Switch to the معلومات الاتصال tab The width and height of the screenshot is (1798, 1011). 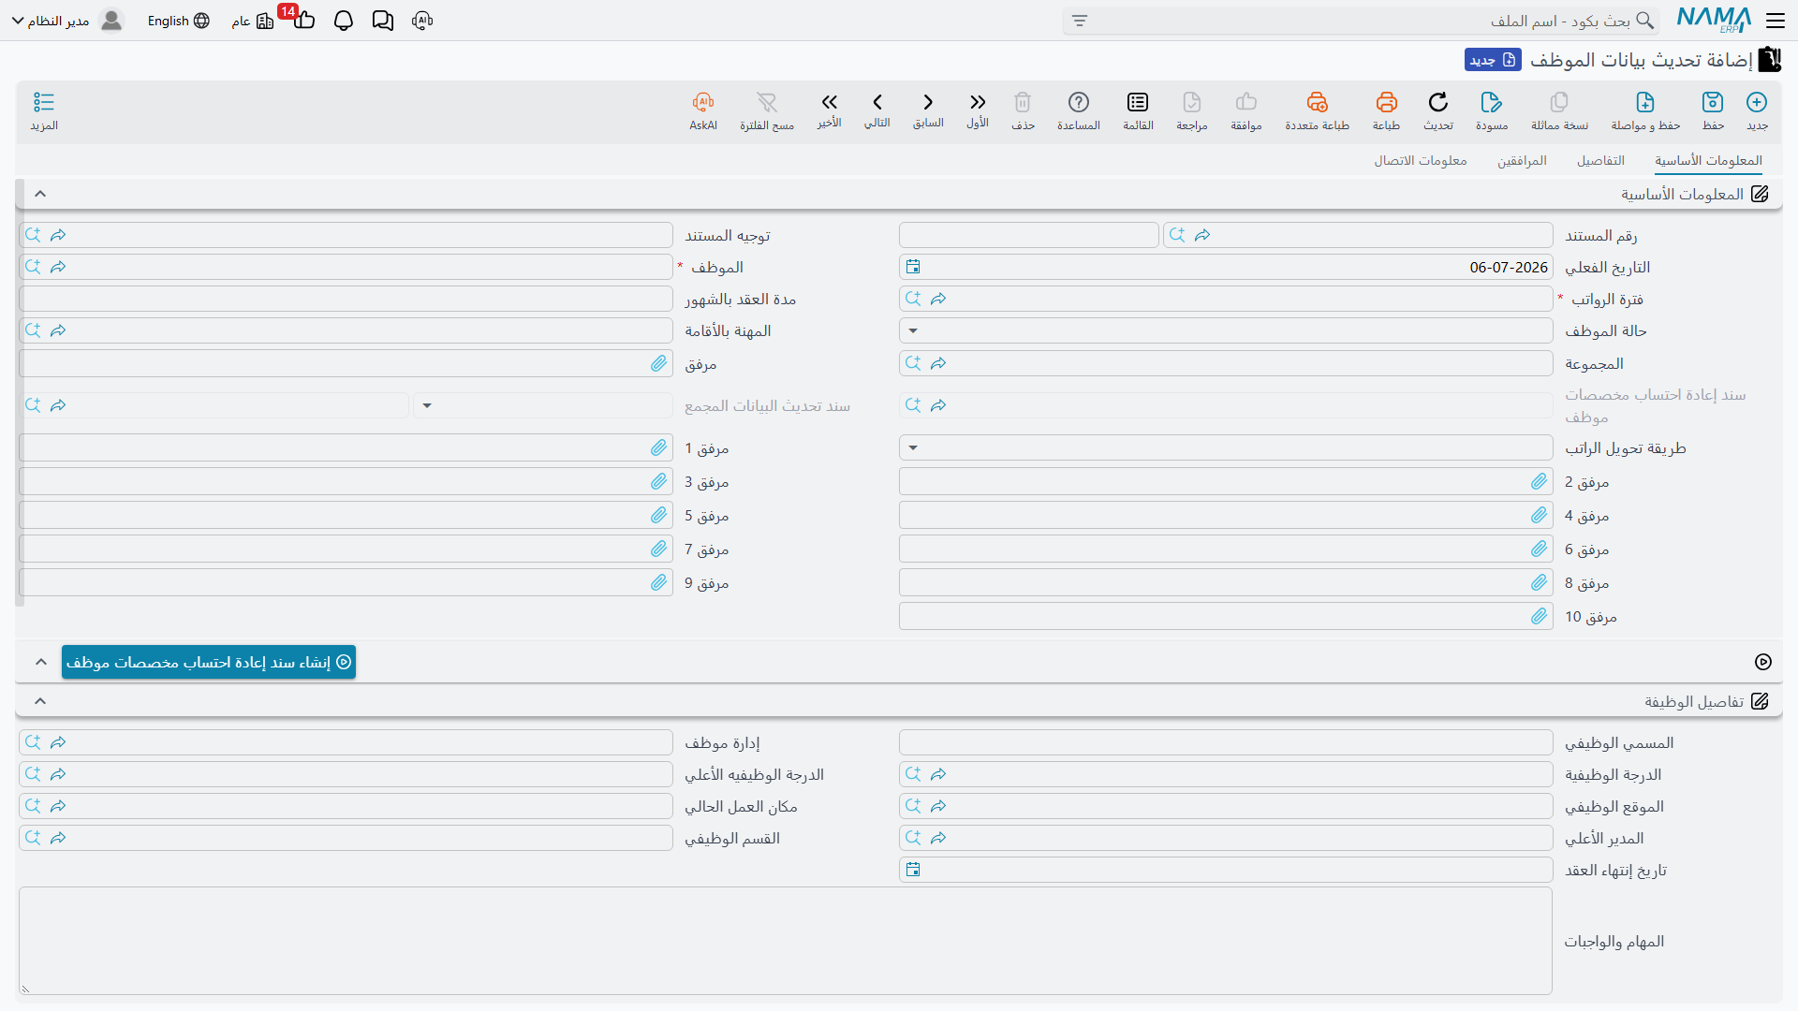tap(1421, 161)
